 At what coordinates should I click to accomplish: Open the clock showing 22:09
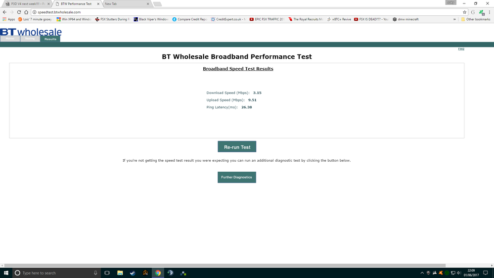tap(471, 273)
